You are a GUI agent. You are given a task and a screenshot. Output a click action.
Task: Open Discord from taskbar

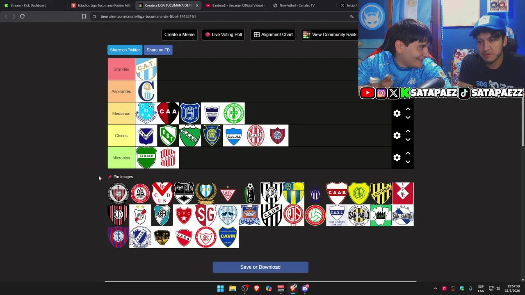click(305, 288)
